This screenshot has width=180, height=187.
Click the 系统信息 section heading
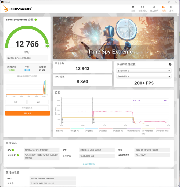pos(11,143)
